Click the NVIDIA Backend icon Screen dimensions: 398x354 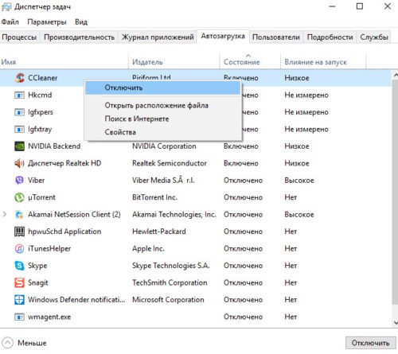tap(19, 146)
